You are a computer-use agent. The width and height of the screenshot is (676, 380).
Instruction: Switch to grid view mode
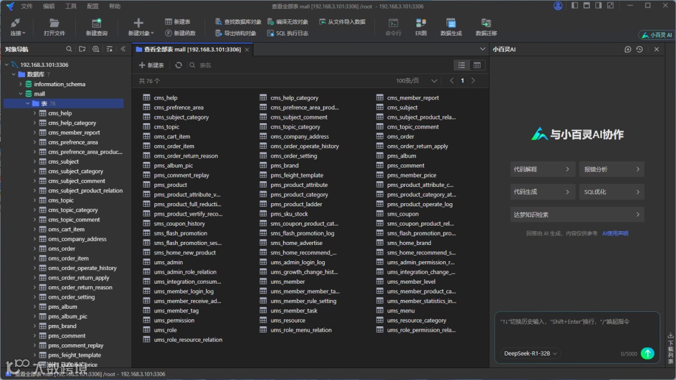pos(477,65)
